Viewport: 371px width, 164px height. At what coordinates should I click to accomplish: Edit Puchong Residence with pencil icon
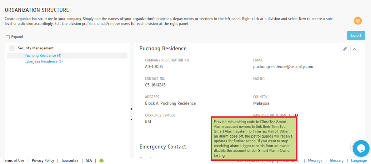pyautogui.click(x=345, y=49)
